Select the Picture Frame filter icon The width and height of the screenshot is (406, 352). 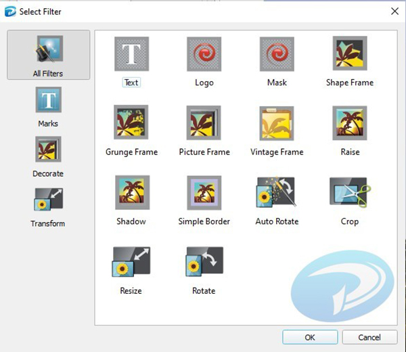[x=204, y=123]
